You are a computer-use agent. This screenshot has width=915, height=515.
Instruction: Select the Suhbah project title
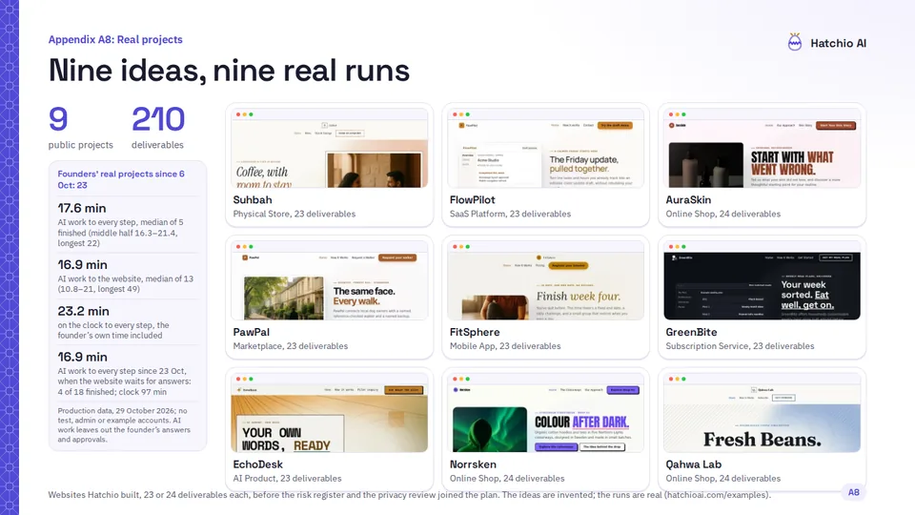252,199
